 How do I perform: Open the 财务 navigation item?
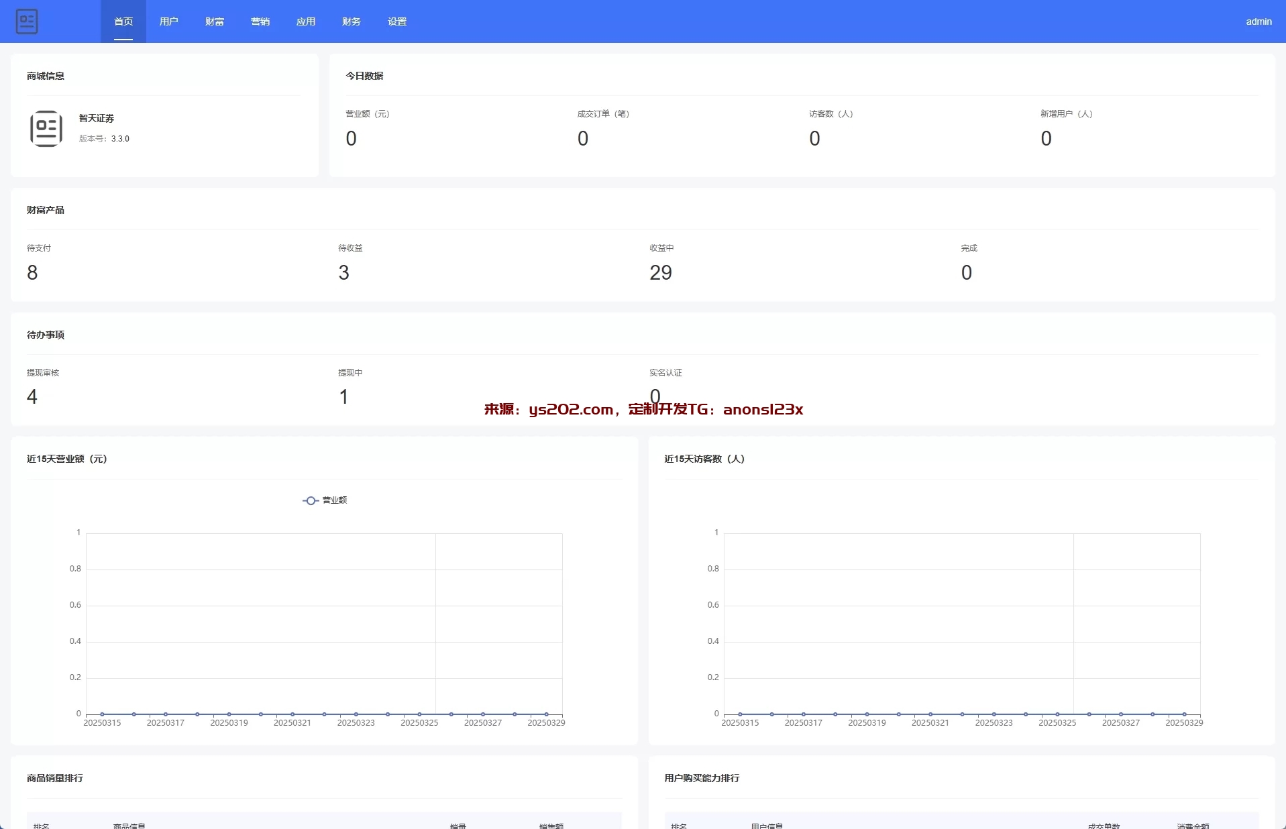pyautogui.click(x=352, y=21)
